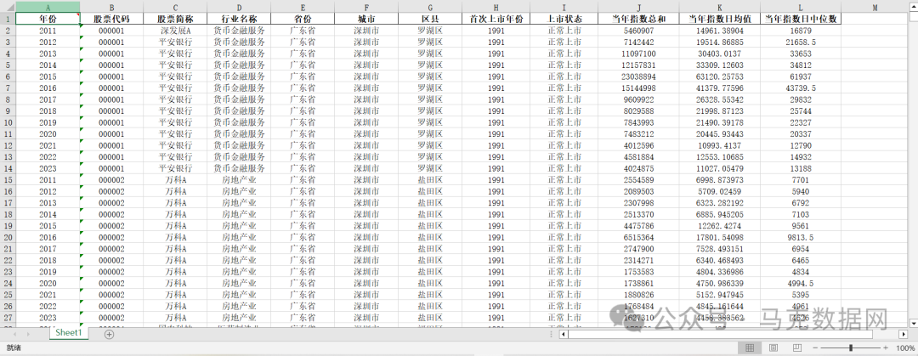Select column A header
Screen dimensions: 918x356
pyautogui.click(x=48, y=7)
